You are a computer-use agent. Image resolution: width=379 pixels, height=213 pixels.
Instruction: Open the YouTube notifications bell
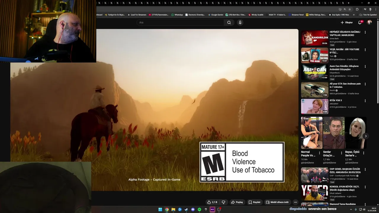click(x=360, y=22)
